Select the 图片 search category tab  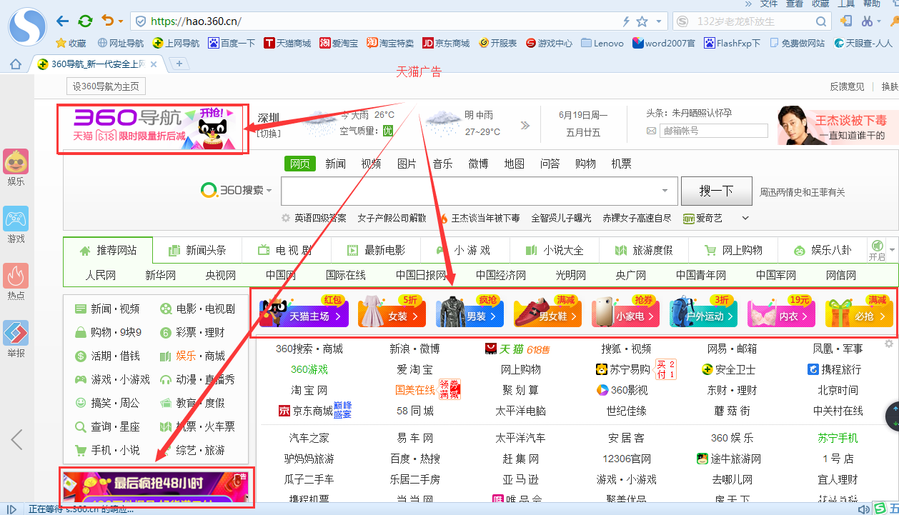coord(407,164)
